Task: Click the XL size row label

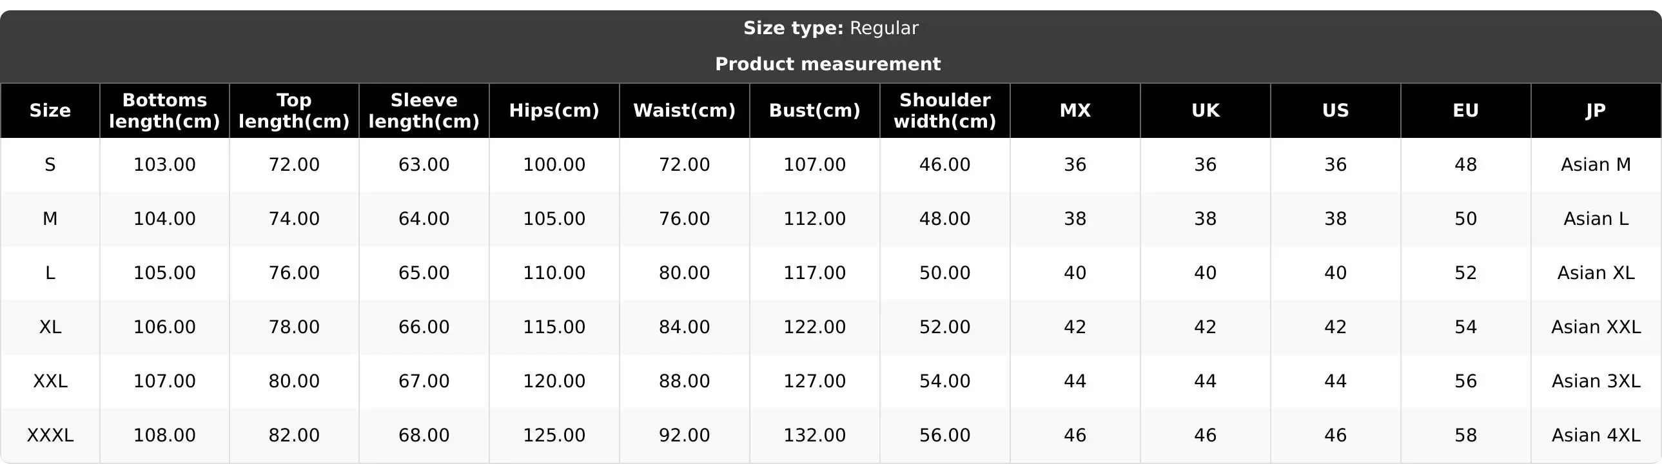Action: [x=50, y=327]
